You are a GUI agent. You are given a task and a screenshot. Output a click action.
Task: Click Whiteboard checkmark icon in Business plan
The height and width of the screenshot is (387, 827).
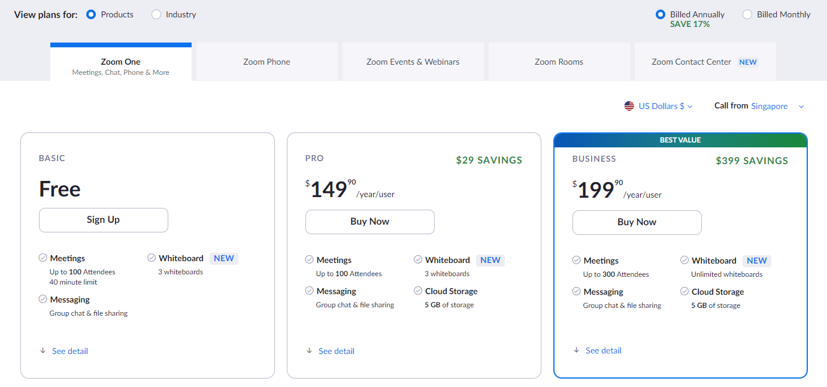(684, 260)
